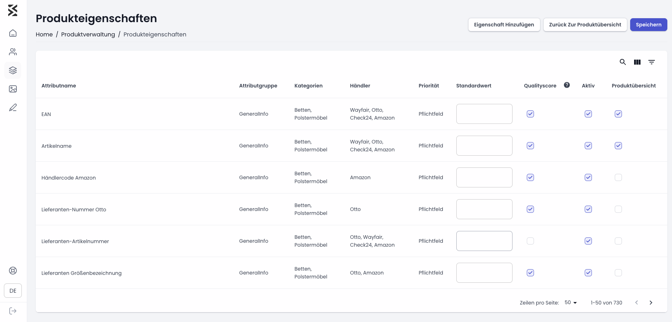The width and height of the screenshot is (672, 322).
Task: Toggle Produktübersicht checkbox for EAN
Action: pyautogui.click(x=618, y=114)
